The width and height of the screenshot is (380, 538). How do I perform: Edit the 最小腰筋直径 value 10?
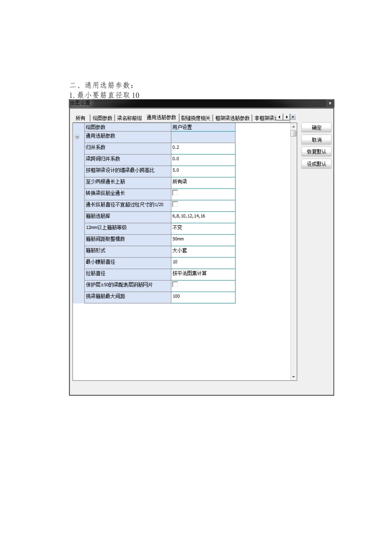(x=203, y=263)
